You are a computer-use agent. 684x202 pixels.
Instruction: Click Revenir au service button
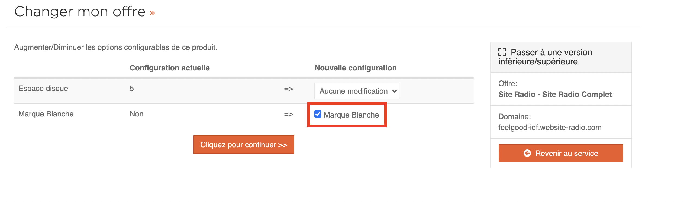(x=561, y=153)
